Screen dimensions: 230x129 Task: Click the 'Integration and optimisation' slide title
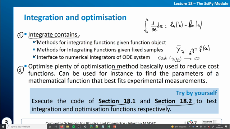point(75,18)
